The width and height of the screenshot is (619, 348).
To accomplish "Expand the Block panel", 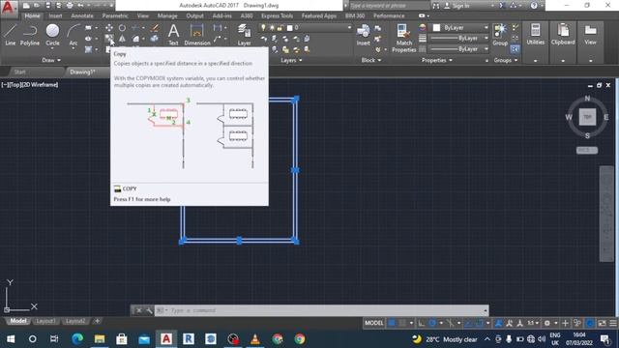I will (x=371, y=60).
